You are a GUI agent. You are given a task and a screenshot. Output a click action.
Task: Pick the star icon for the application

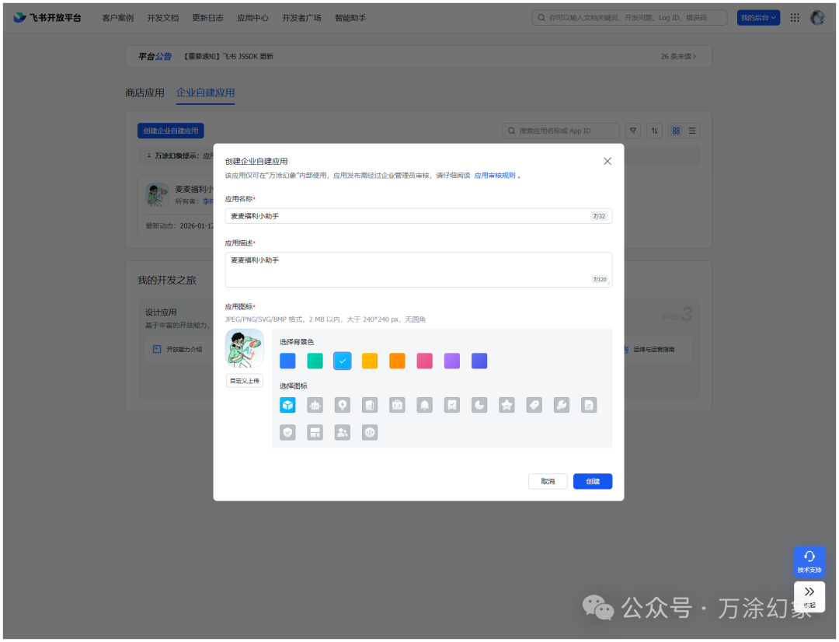pyautogui.click(x=507, y=405)
